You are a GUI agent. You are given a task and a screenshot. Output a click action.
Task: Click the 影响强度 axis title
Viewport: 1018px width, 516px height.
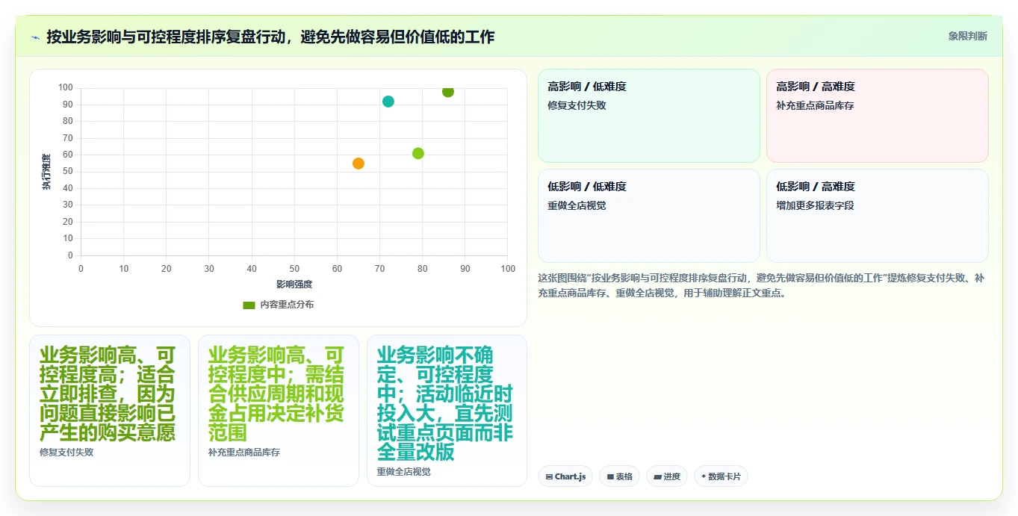[x=294, y=285]
